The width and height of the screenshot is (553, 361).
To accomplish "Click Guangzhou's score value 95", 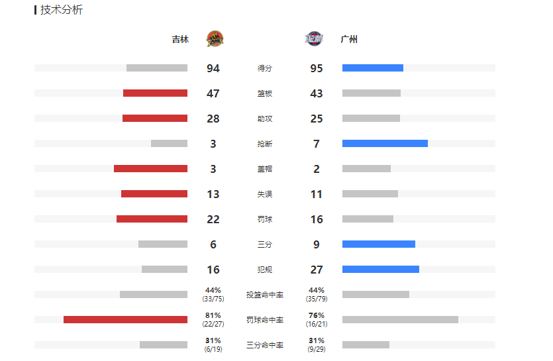I will 317,68.
